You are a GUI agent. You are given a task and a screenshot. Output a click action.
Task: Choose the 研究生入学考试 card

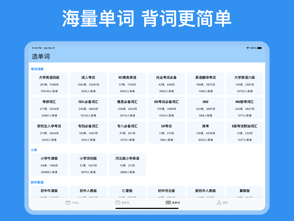tap(49, 132)
